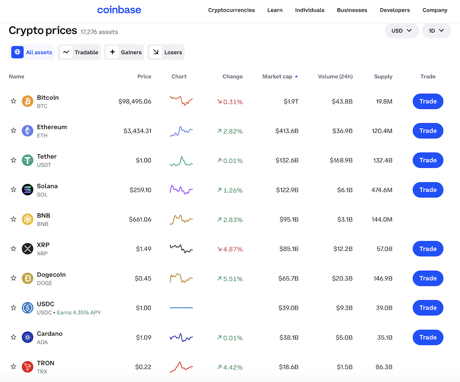The height and width of the screenshot is (382, 460).
Task: Open the Coinbase home logo
Action: (119, 10)
